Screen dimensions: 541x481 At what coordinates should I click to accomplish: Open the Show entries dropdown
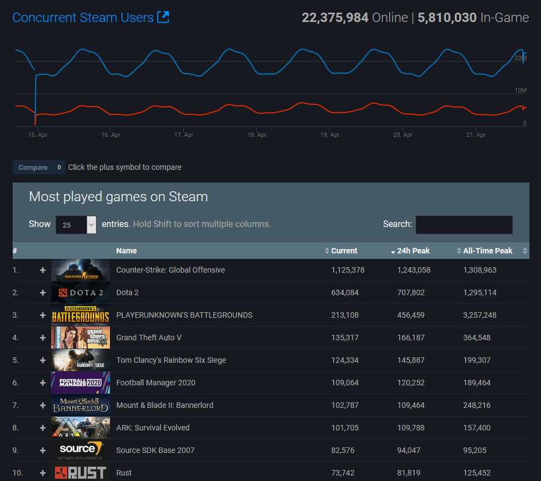click(76, 225)
